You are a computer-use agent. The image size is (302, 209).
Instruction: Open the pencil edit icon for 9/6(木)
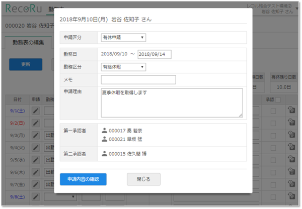click(x=36, y=172)
